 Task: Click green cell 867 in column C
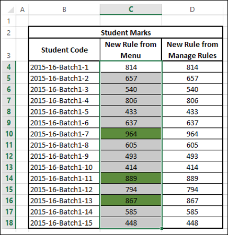131,201
